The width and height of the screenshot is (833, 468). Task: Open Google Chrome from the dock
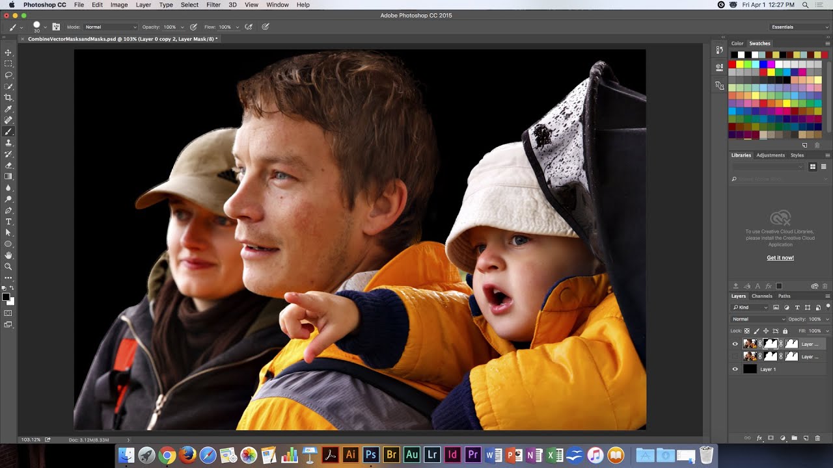pyautogui.click(x=167, y=455)
